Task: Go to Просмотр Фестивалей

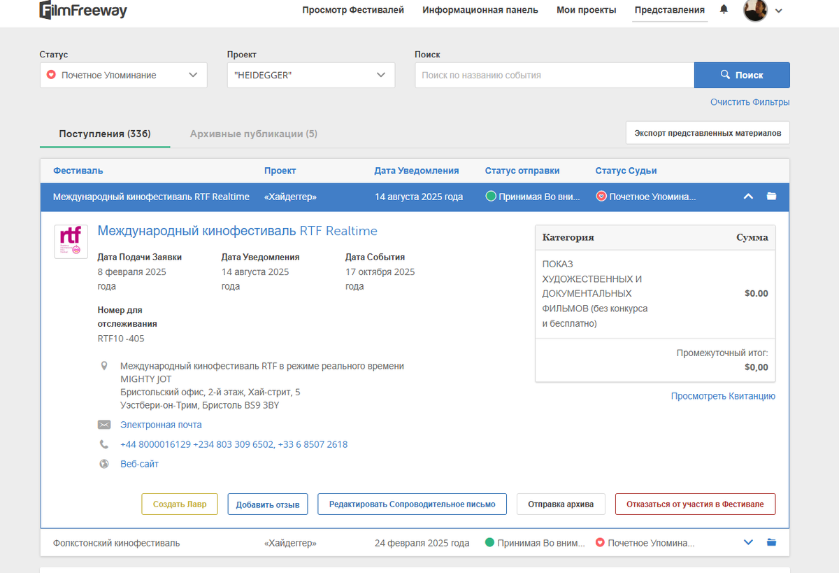Action: 353,10
